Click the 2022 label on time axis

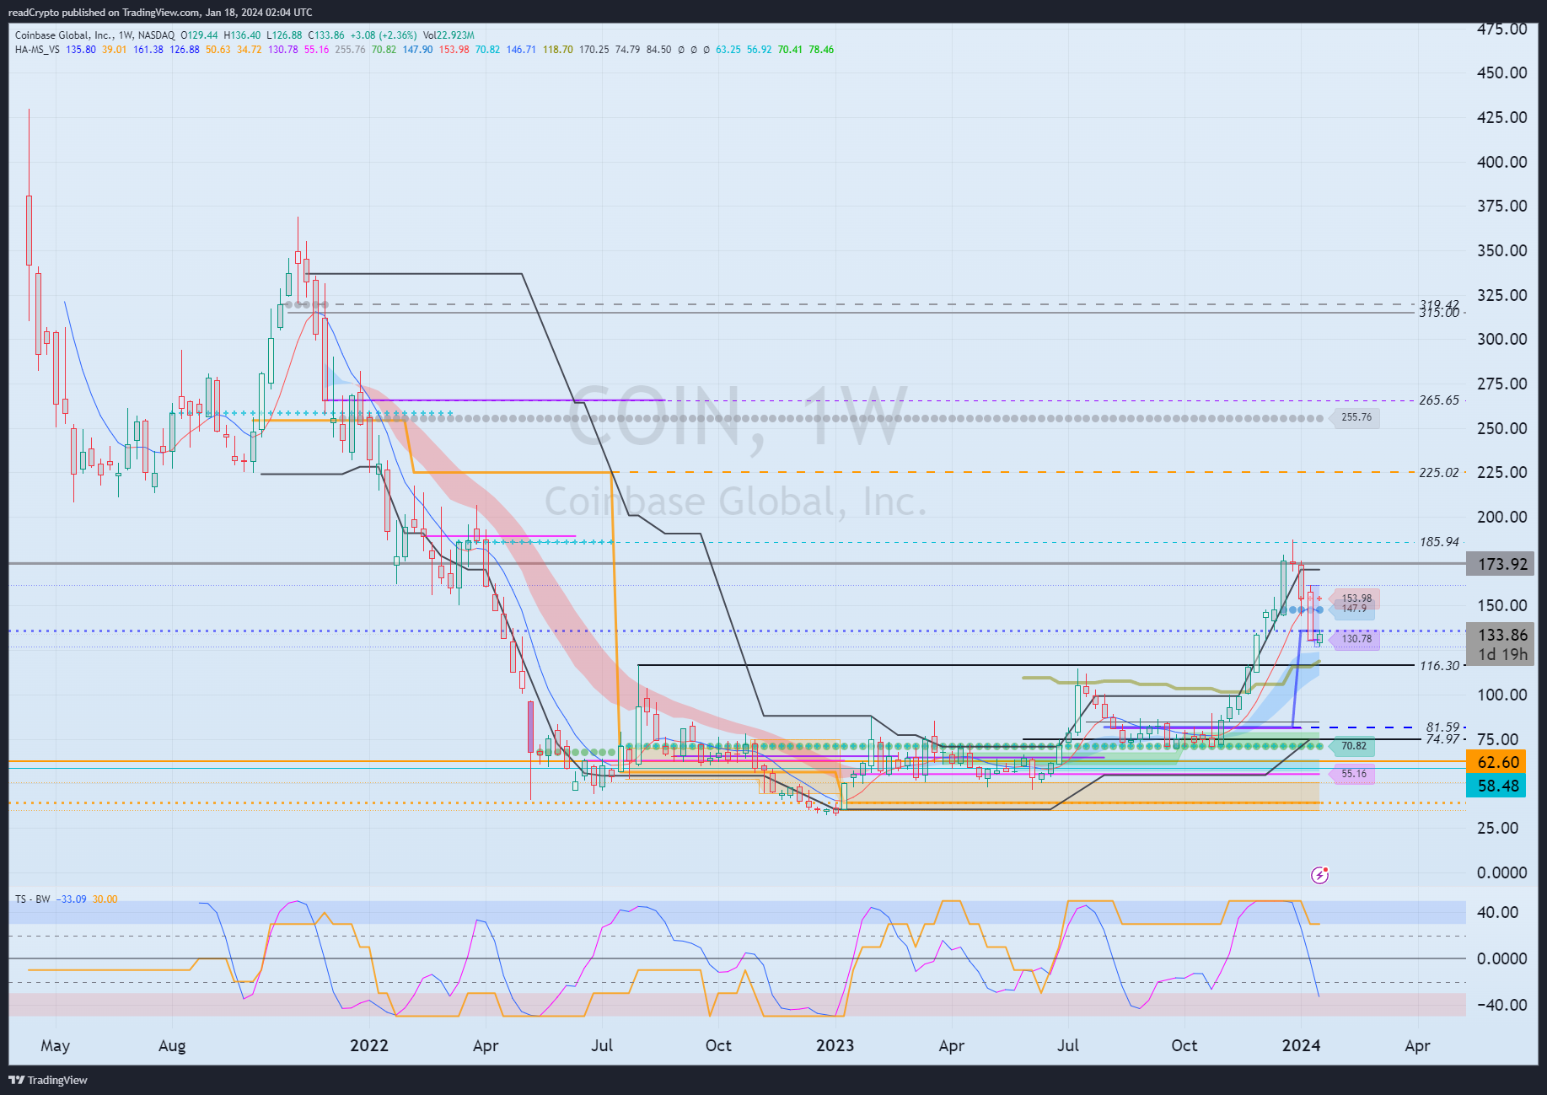click(369, 1045)
